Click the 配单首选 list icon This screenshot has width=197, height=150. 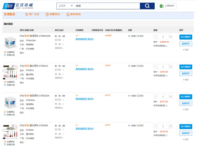(68, 14)
